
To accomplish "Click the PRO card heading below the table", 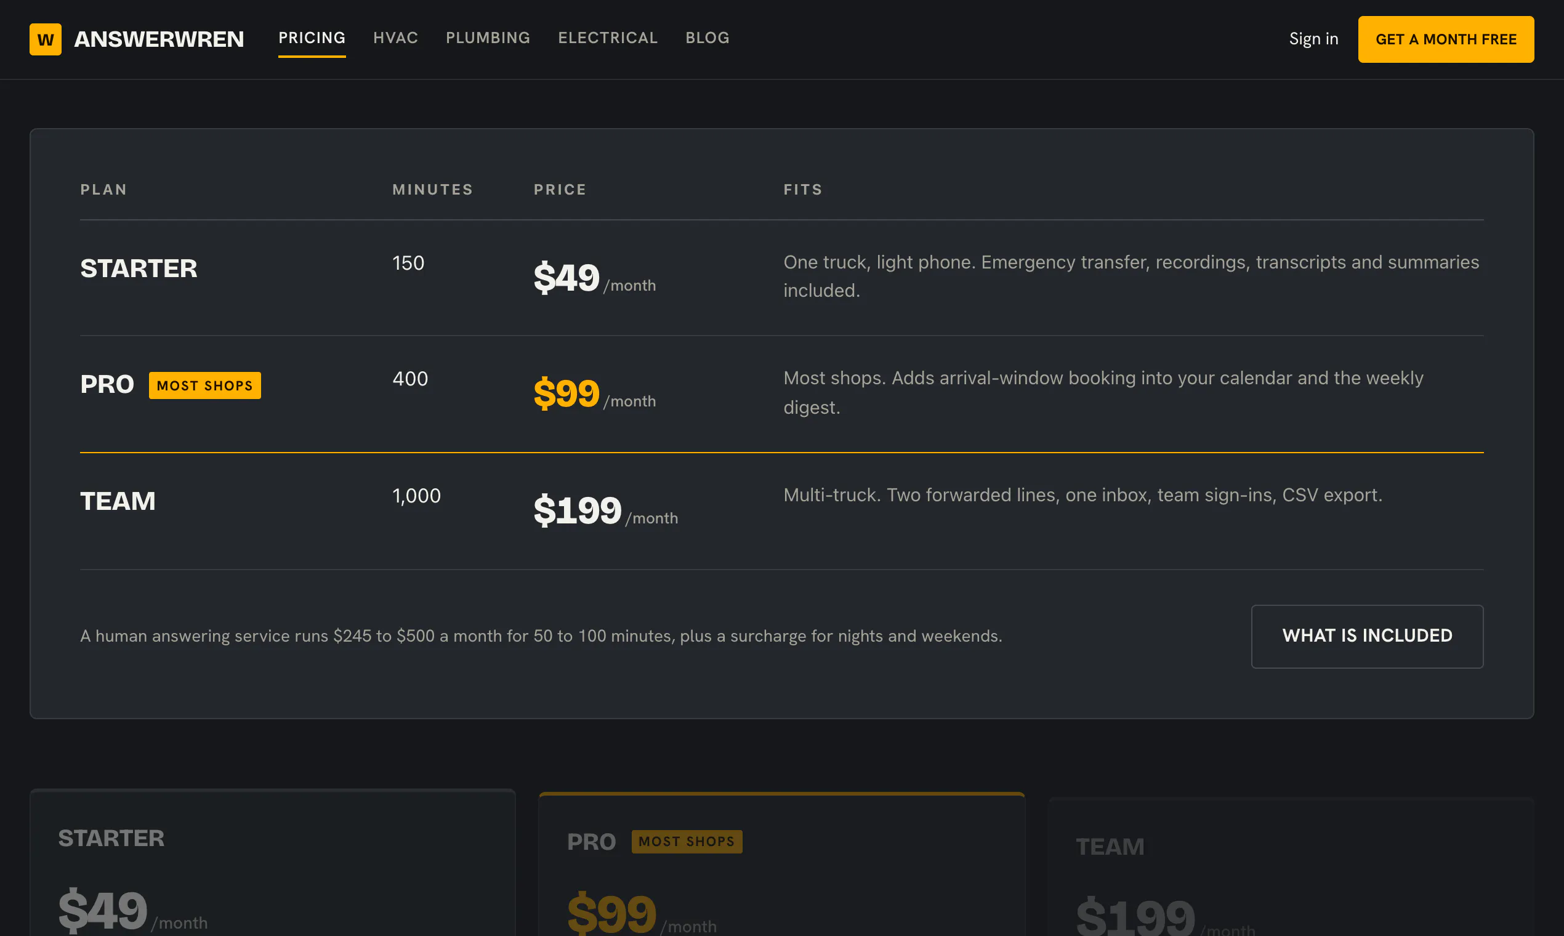I will (592, 842).
